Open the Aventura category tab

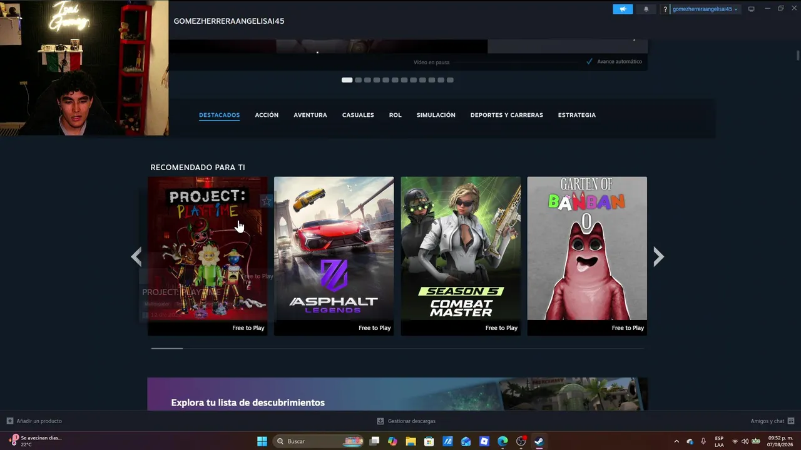coord(310,115)
